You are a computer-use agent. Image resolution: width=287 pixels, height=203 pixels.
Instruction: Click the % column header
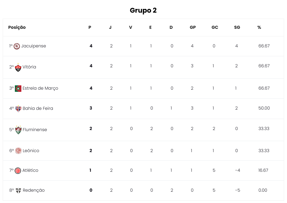pyautogui.click(x=259, y=27)
